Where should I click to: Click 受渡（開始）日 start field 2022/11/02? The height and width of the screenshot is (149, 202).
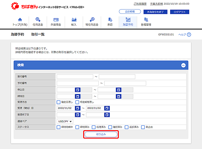[66, 108]
